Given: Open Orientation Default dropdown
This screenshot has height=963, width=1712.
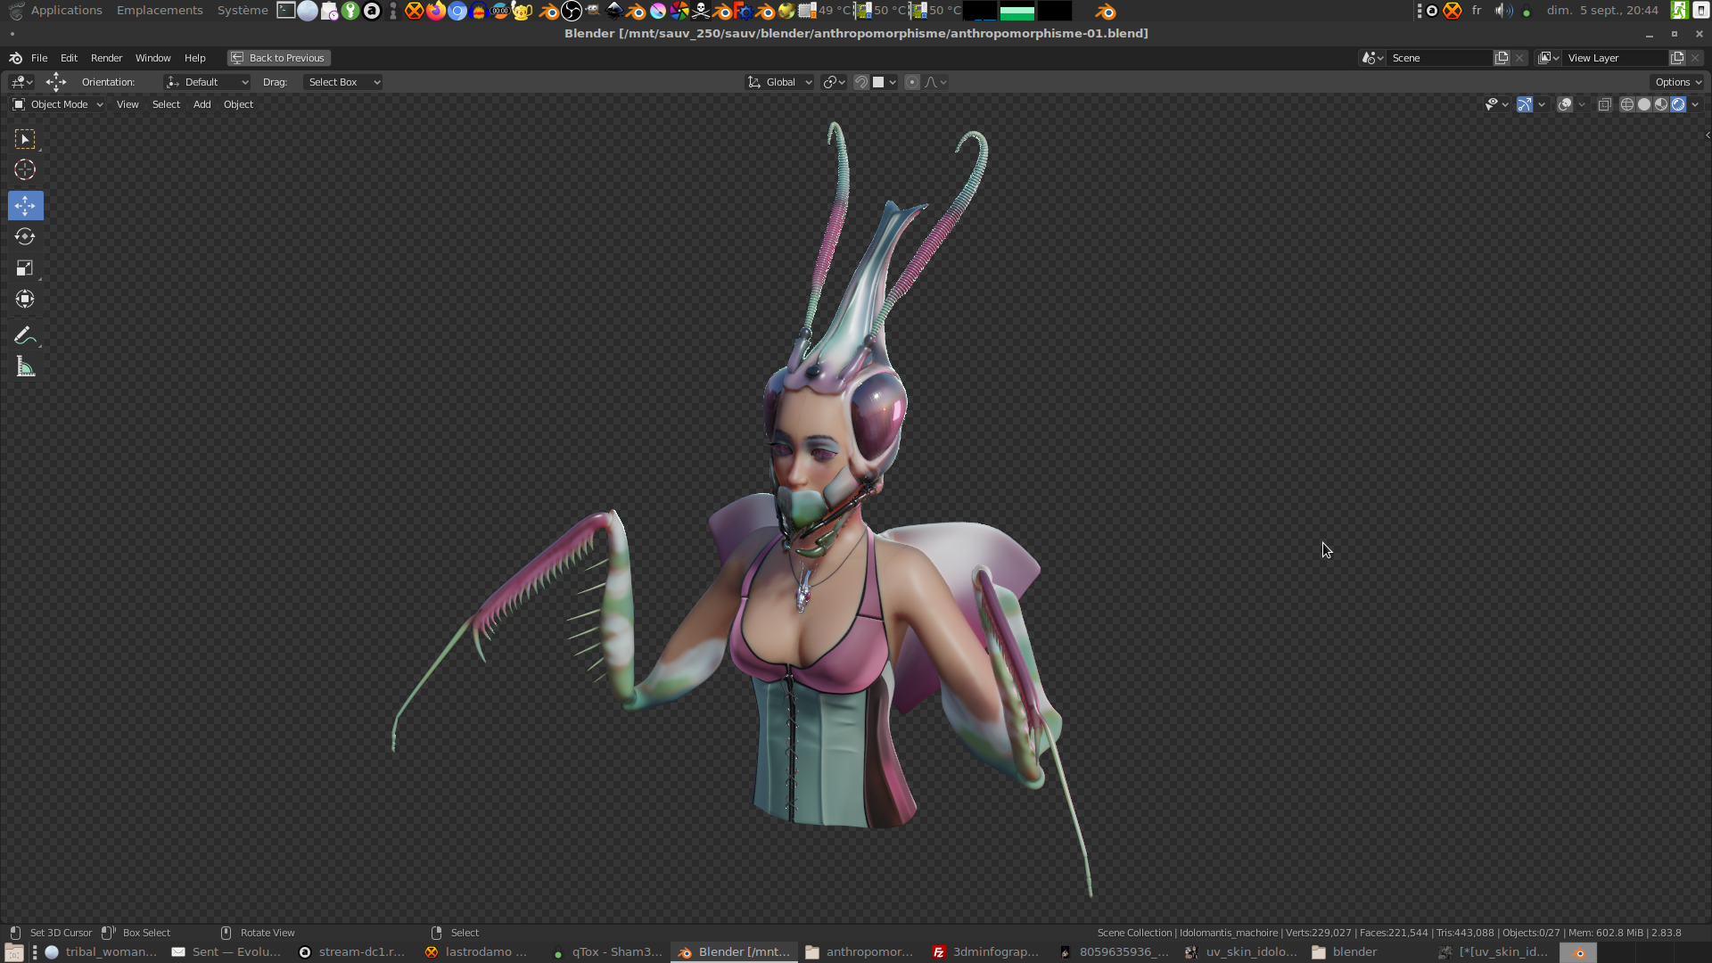Looking at the screenshot, I should pos(208,82).
